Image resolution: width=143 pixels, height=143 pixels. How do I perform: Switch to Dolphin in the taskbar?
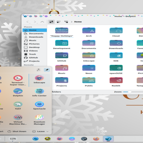108,139
